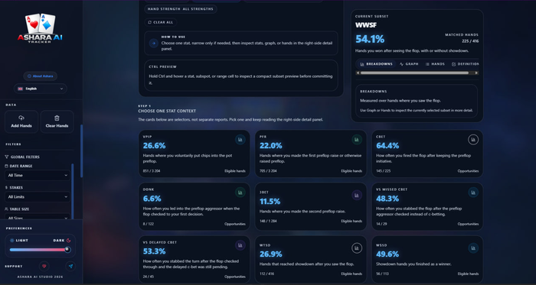Click the chart icon on the CBET card
The height and width of the screenshot is (285, 536).
coord(473,139)
